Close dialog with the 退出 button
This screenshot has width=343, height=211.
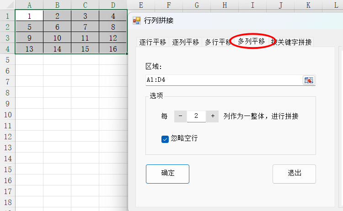294,174
